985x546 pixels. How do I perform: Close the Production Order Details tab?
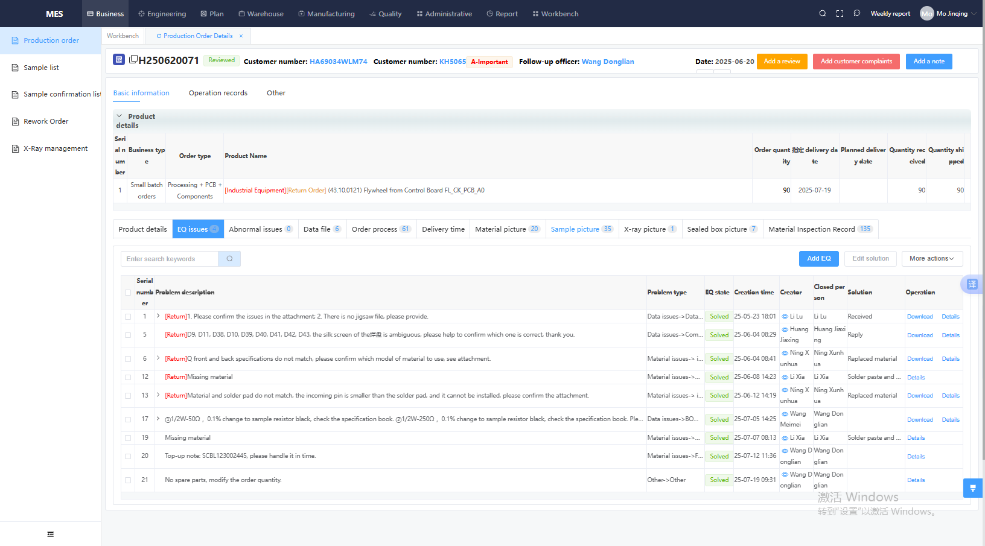pyautogui.click(x=241, y=36)
